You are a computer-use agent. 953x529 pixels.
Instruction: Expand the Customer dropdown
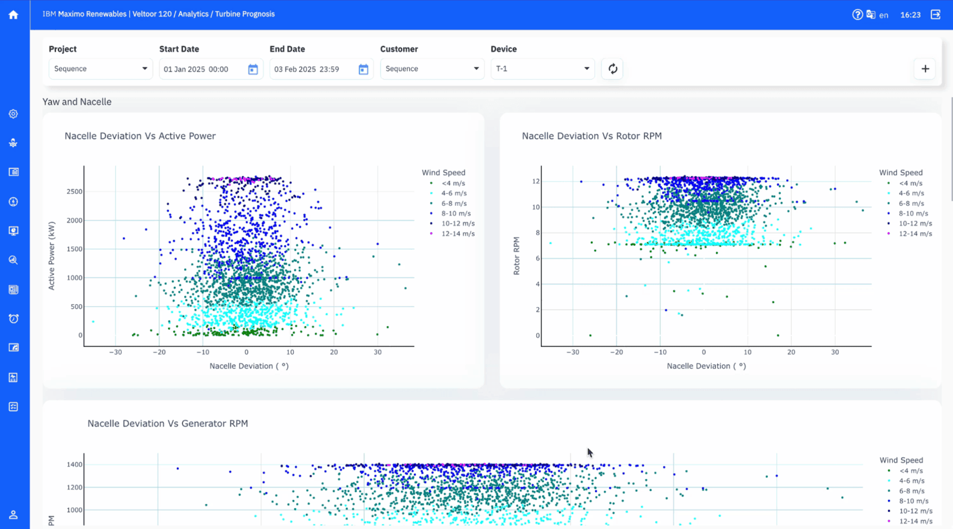pyautogui.click(x=432, y=69)
